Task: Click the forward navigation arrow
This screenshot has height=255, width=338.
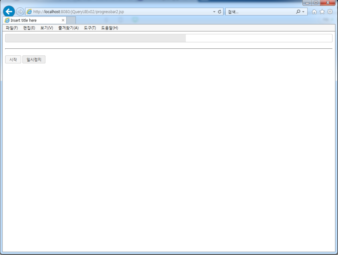Action: pyautogui.click(x=20, y=12)
